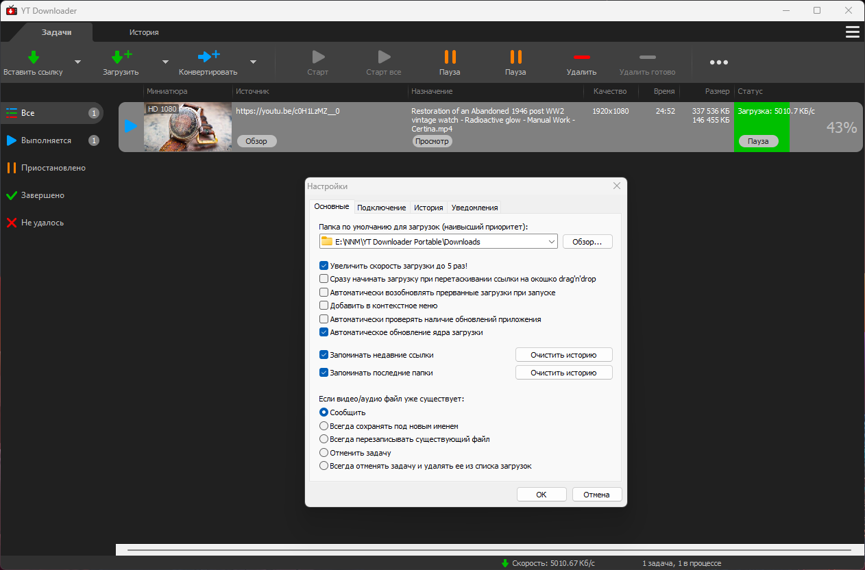
Task: Open the История tab in main window
Action: (x=144, y=32)
